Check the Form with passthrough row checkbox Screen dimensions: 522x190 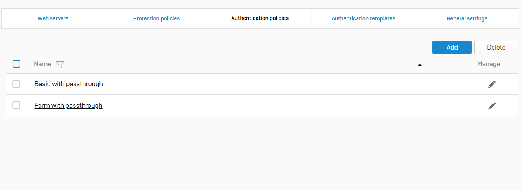coord(16,105)
